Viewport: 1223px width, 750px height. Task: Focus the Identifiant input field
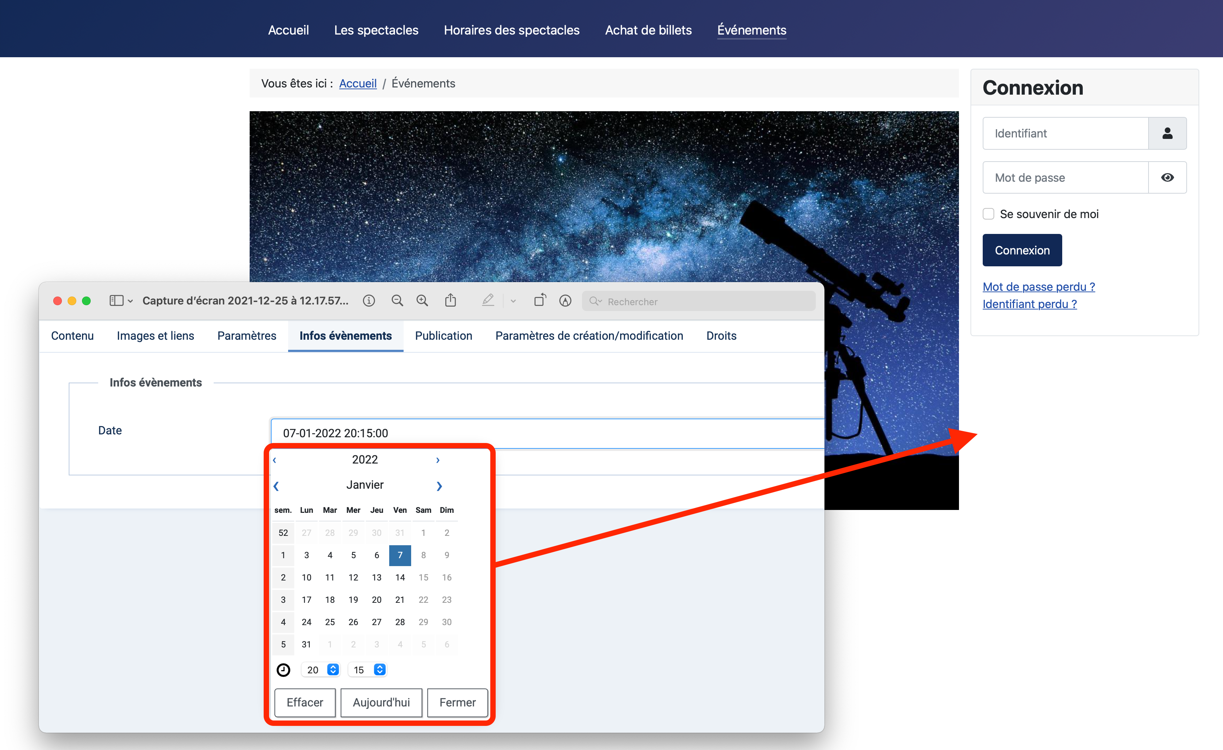tap(1065, 133)
